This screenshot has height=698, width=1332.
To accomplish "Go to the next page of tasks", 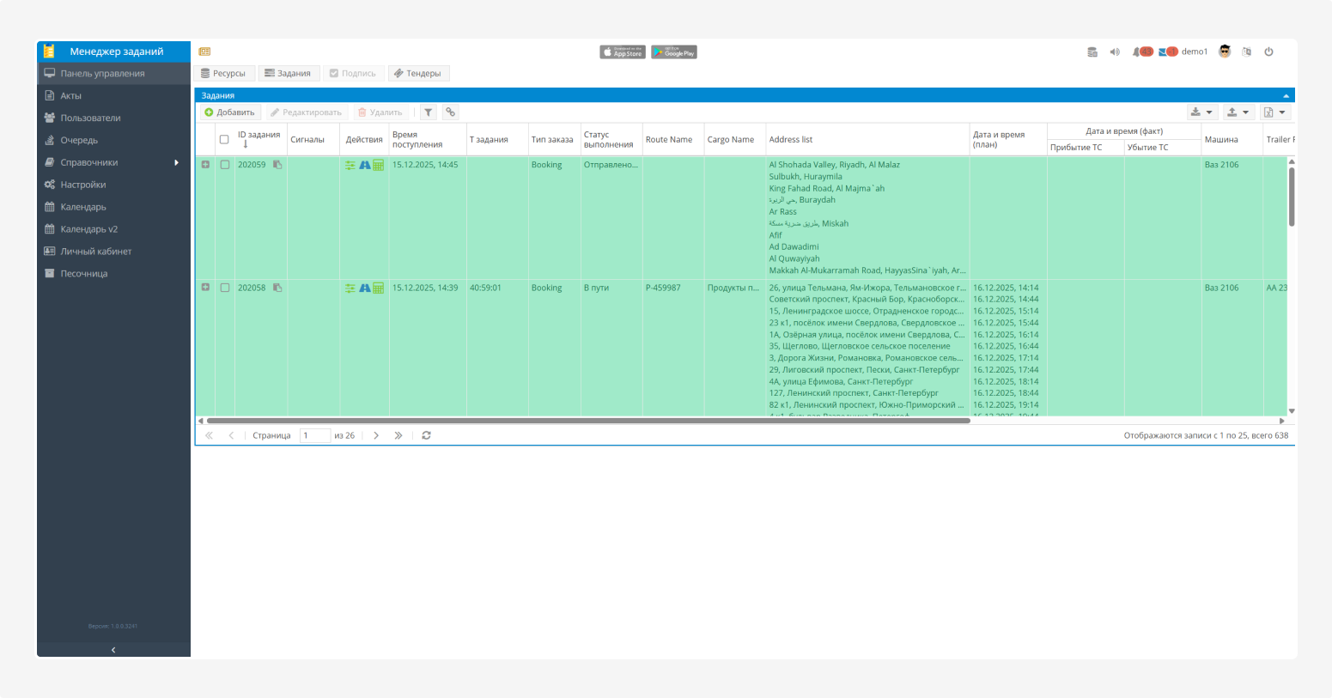I will pyautogui.click(x=376, y=436).
